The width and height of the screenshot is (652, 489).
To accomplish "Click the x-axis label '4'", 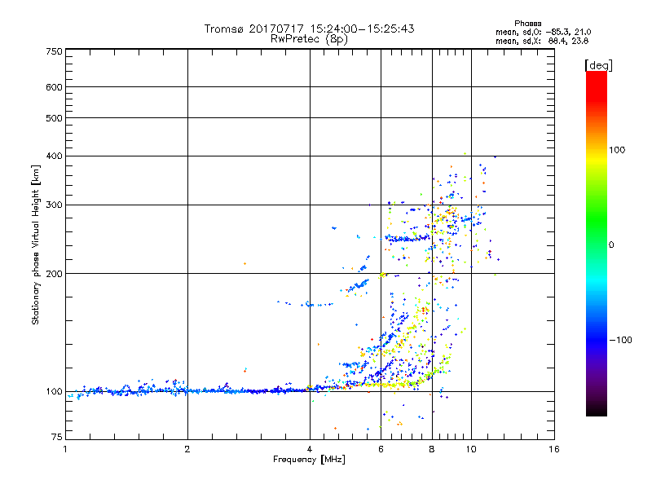I will pos(310,449).
